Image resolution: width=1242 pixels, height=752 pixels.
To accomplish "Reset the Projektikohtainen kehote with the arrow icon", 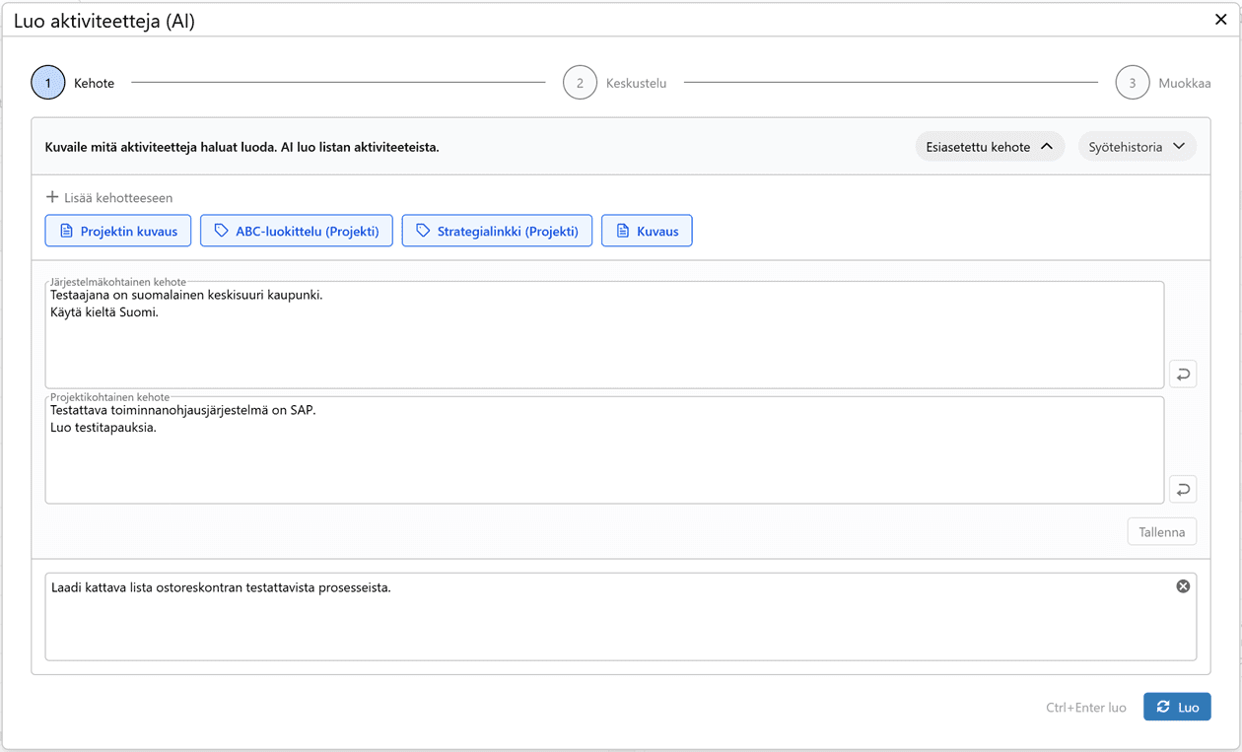I will click(x=1183, y=489).
